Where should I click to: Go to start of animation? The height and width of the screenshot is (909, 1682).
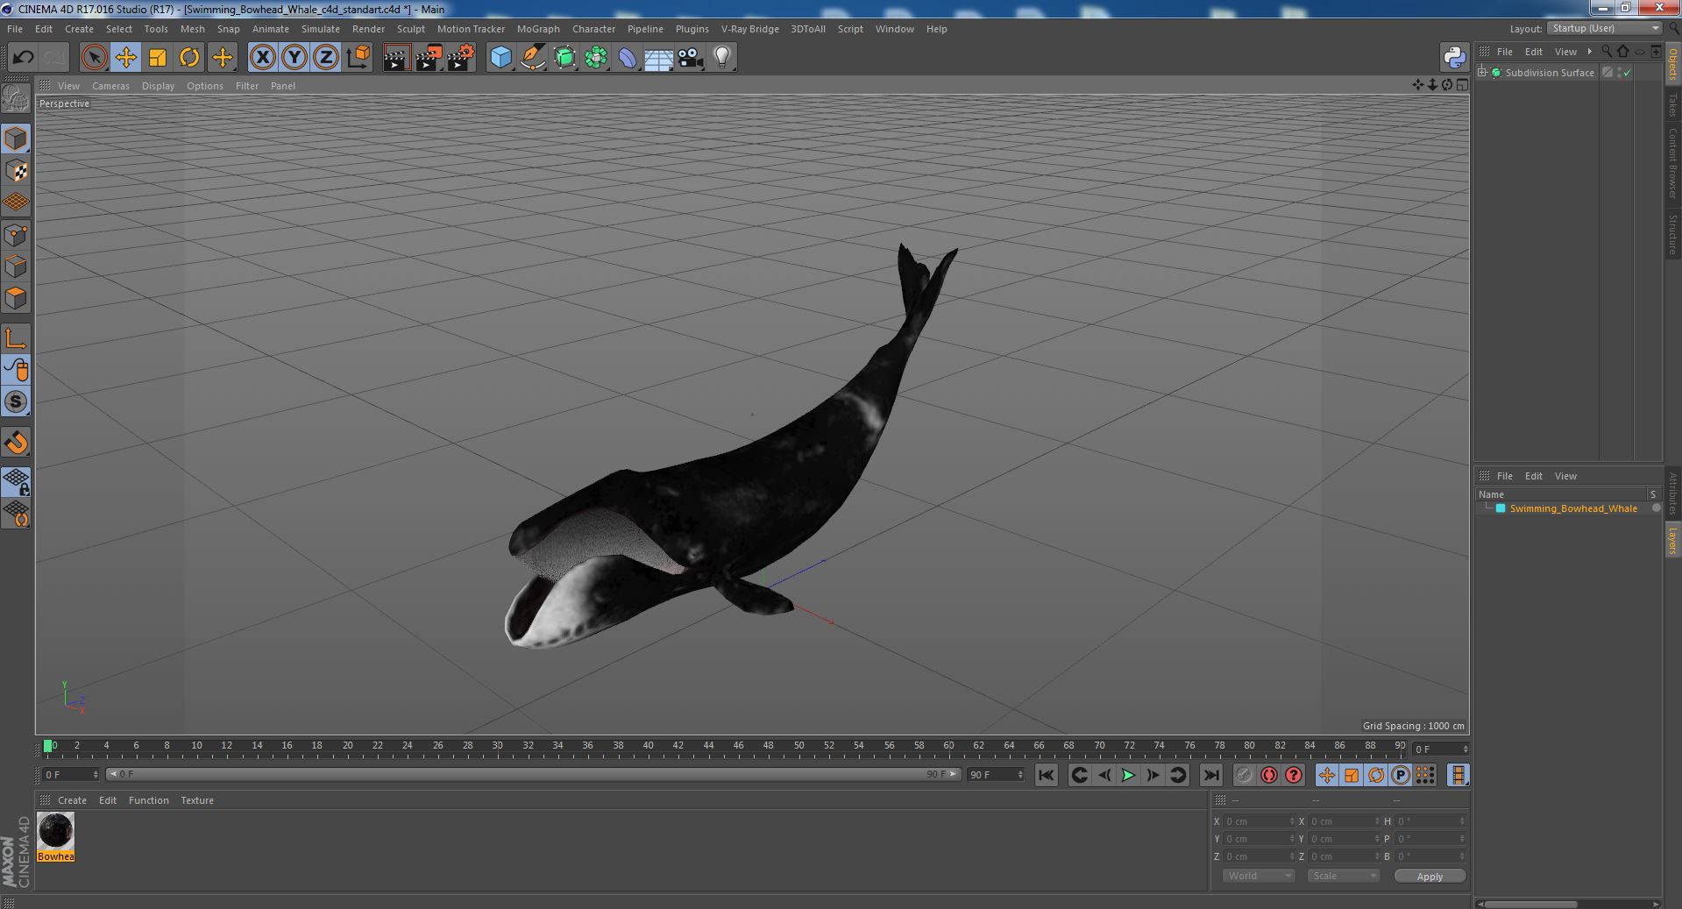[1046, 775]
